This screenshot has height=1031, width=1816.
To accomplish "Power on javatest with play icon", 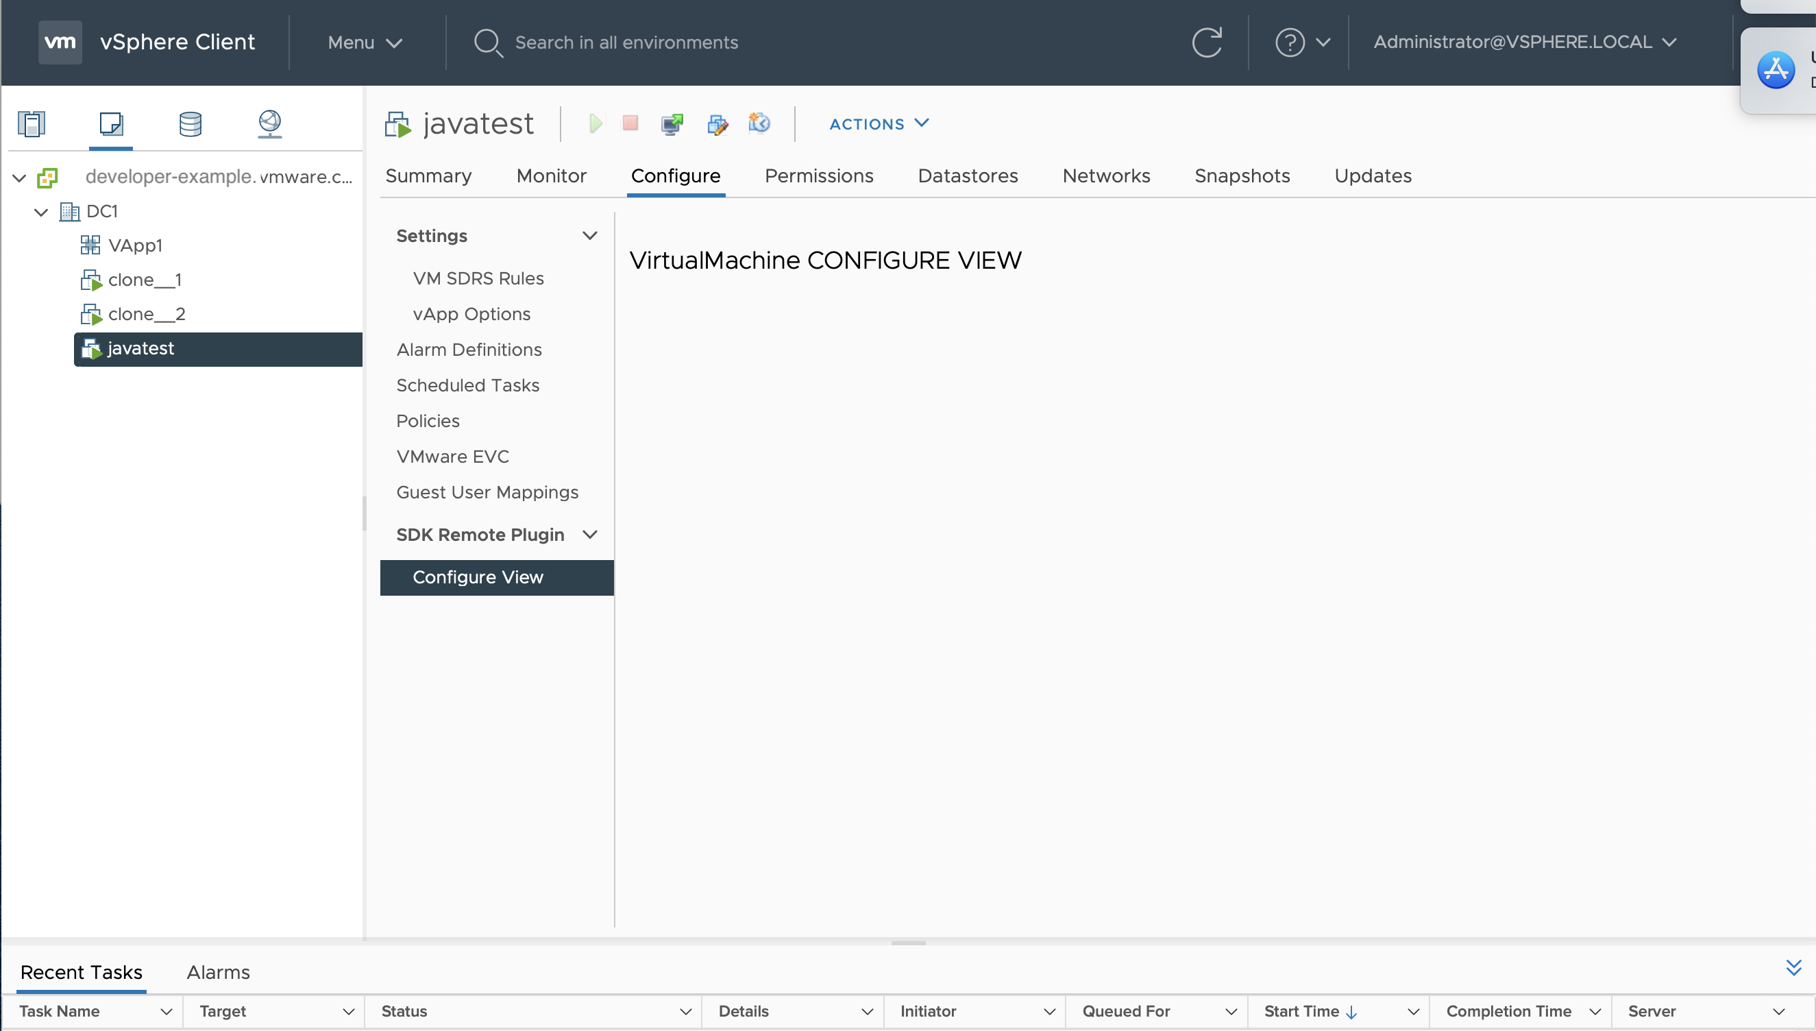I will click(x=596, y=123).
